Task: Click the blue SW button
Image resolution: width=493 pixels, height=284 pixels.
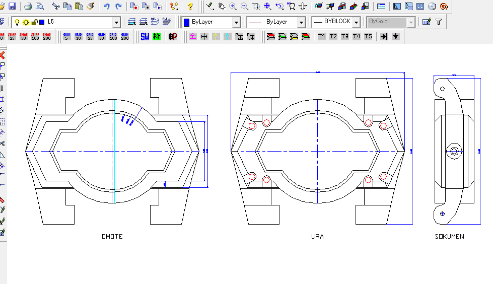Action: pyautogui.click(x=145, y=36)
